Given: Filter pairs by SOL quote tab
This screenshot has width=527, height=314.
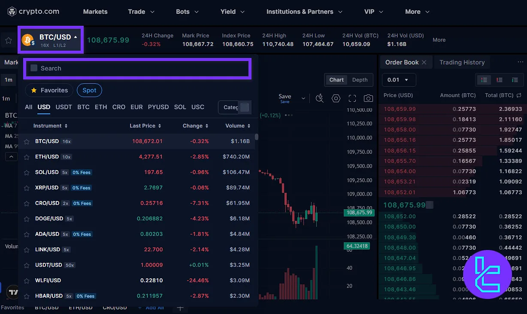Looking at the screenshot, I should [180, 107].
